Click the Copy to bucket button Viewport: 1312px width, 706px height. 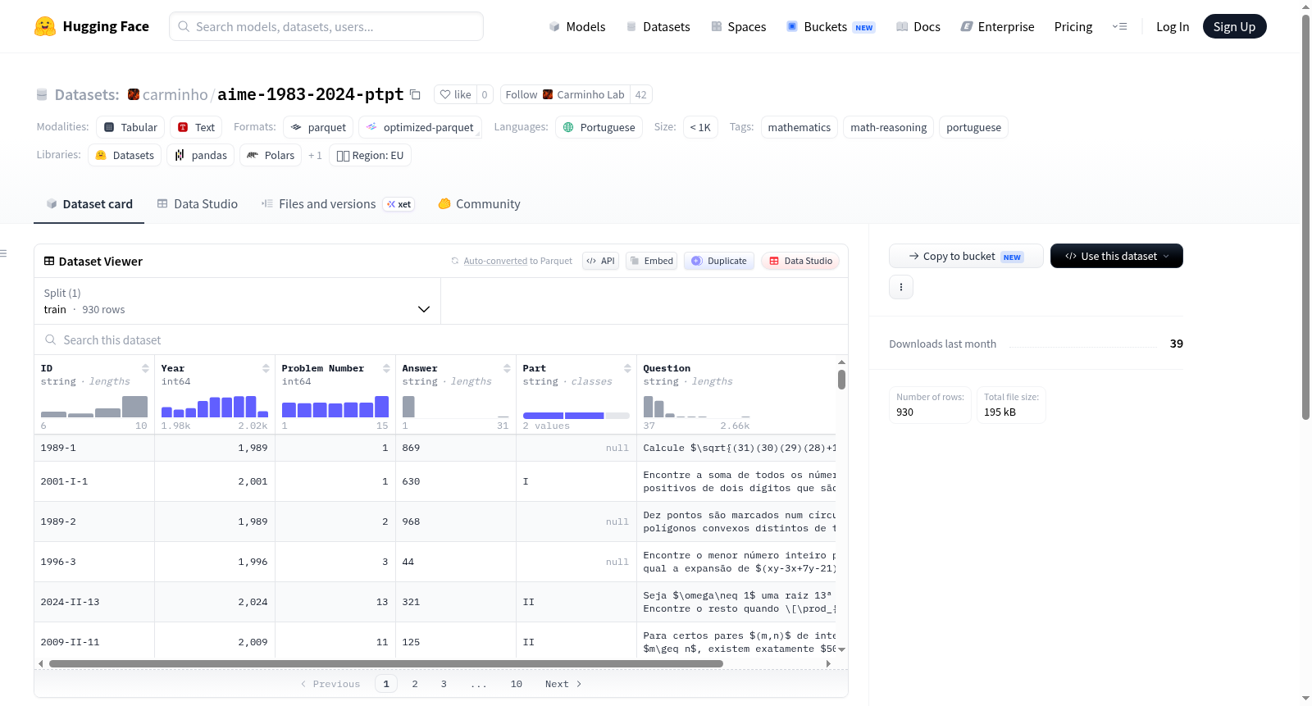coord(966,256)
